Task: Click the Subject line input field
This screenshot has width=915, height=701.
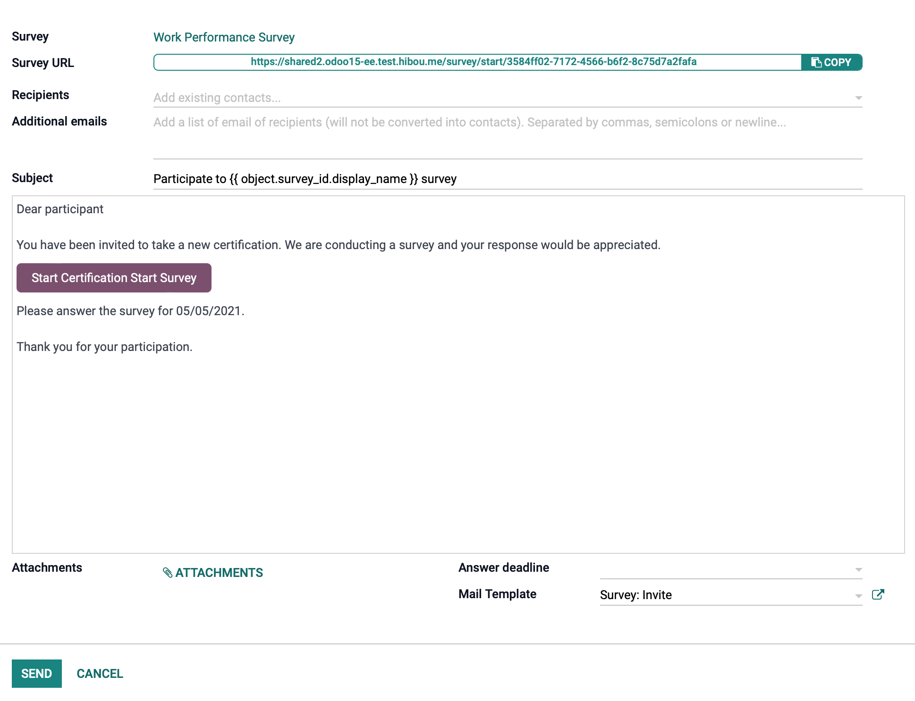Action: pos(508,179)
